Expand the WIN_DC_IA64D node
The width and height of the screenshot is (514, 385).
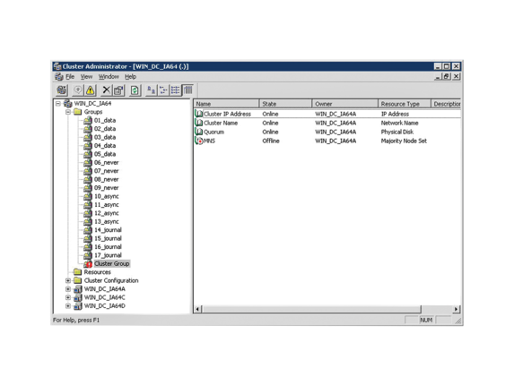coord(68,306)
